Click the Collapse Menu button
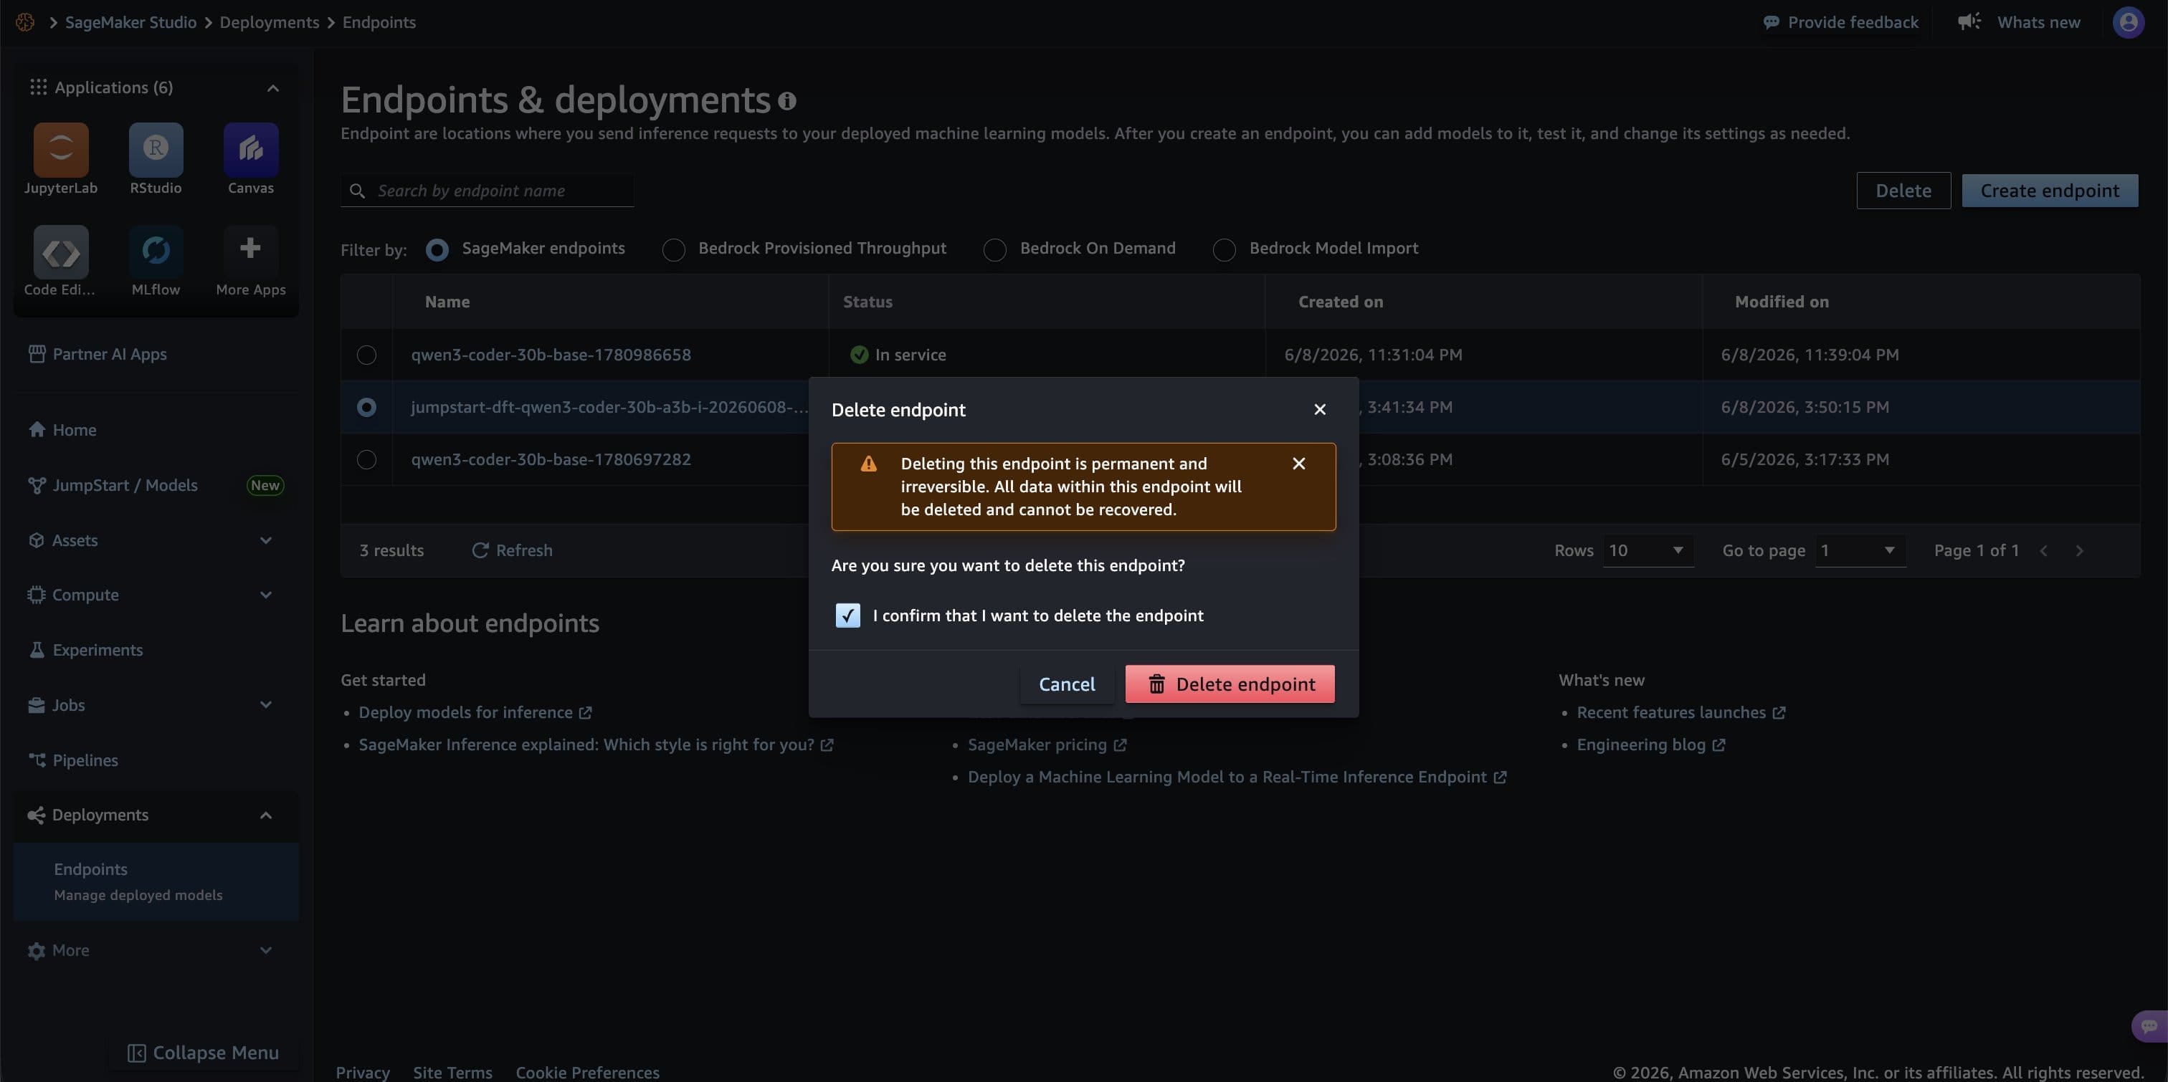This screenshot has width=2168, height=1082. click(x=203, y=1053)
